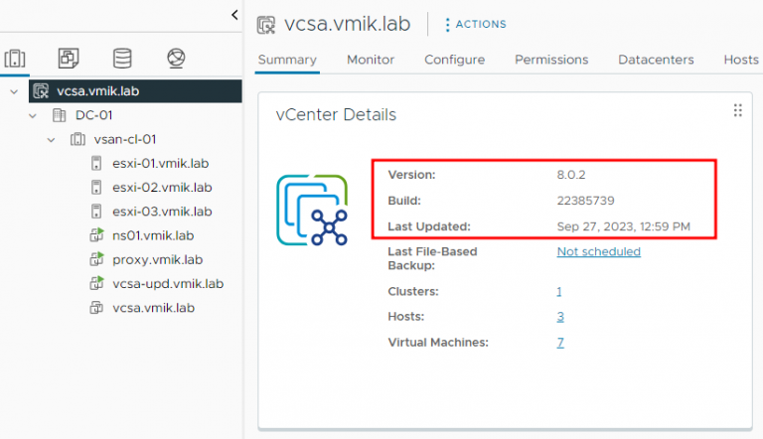Viewport: 763px width, 439px height.
Task: Switch to the Datacenters tab
Action: point(656,60)
